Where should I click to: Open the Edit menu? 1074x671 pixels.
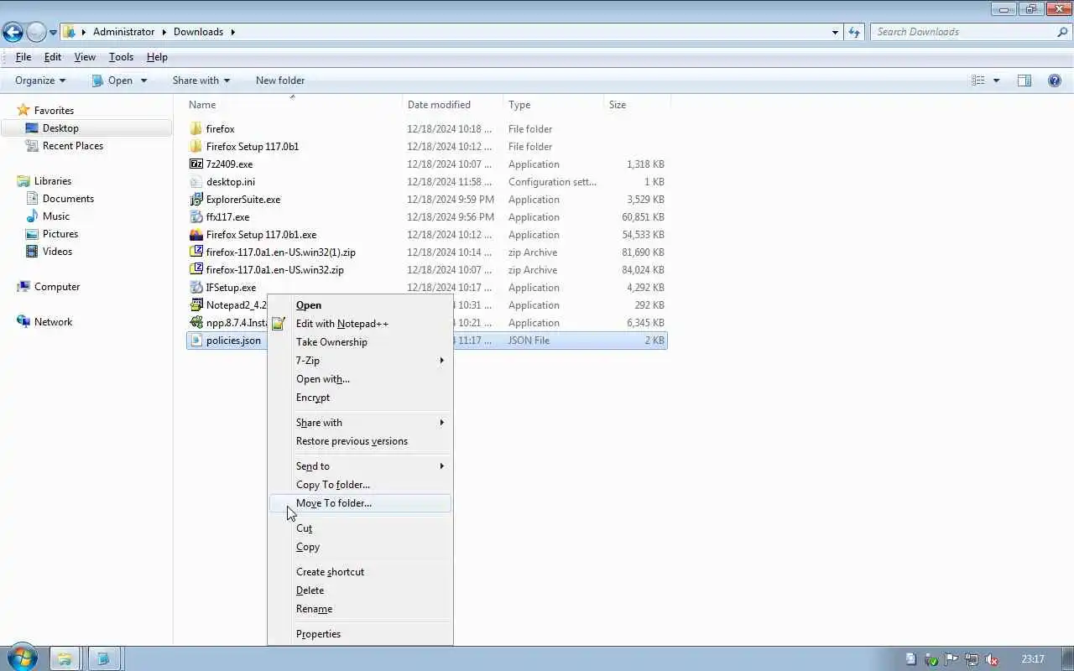point(53,57)
